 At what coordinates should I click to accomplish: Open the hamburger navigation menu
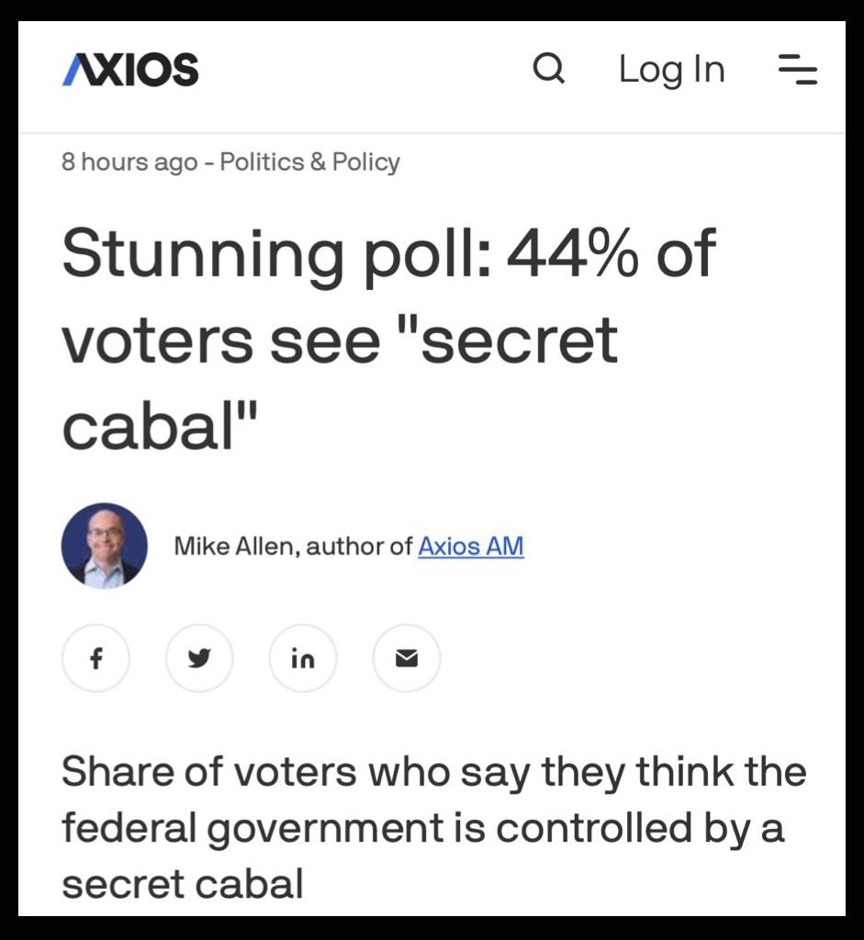coord(797,70)
